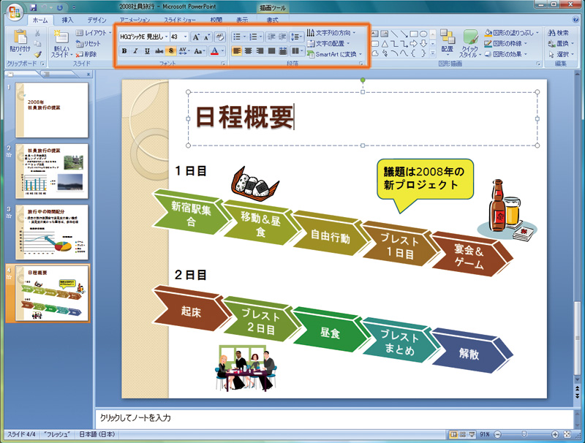The image size is (585, 443).
Task: Click the 新しいスライド button
Action: pyautogui.click(x=61, y=43)
